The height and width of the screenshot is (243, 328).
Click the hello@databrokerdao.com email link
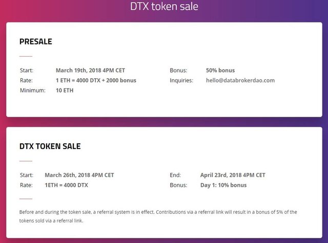click(x=240, y=80)
